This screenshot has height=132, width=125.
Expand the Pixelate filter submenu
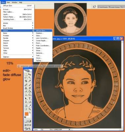(18, 36)
